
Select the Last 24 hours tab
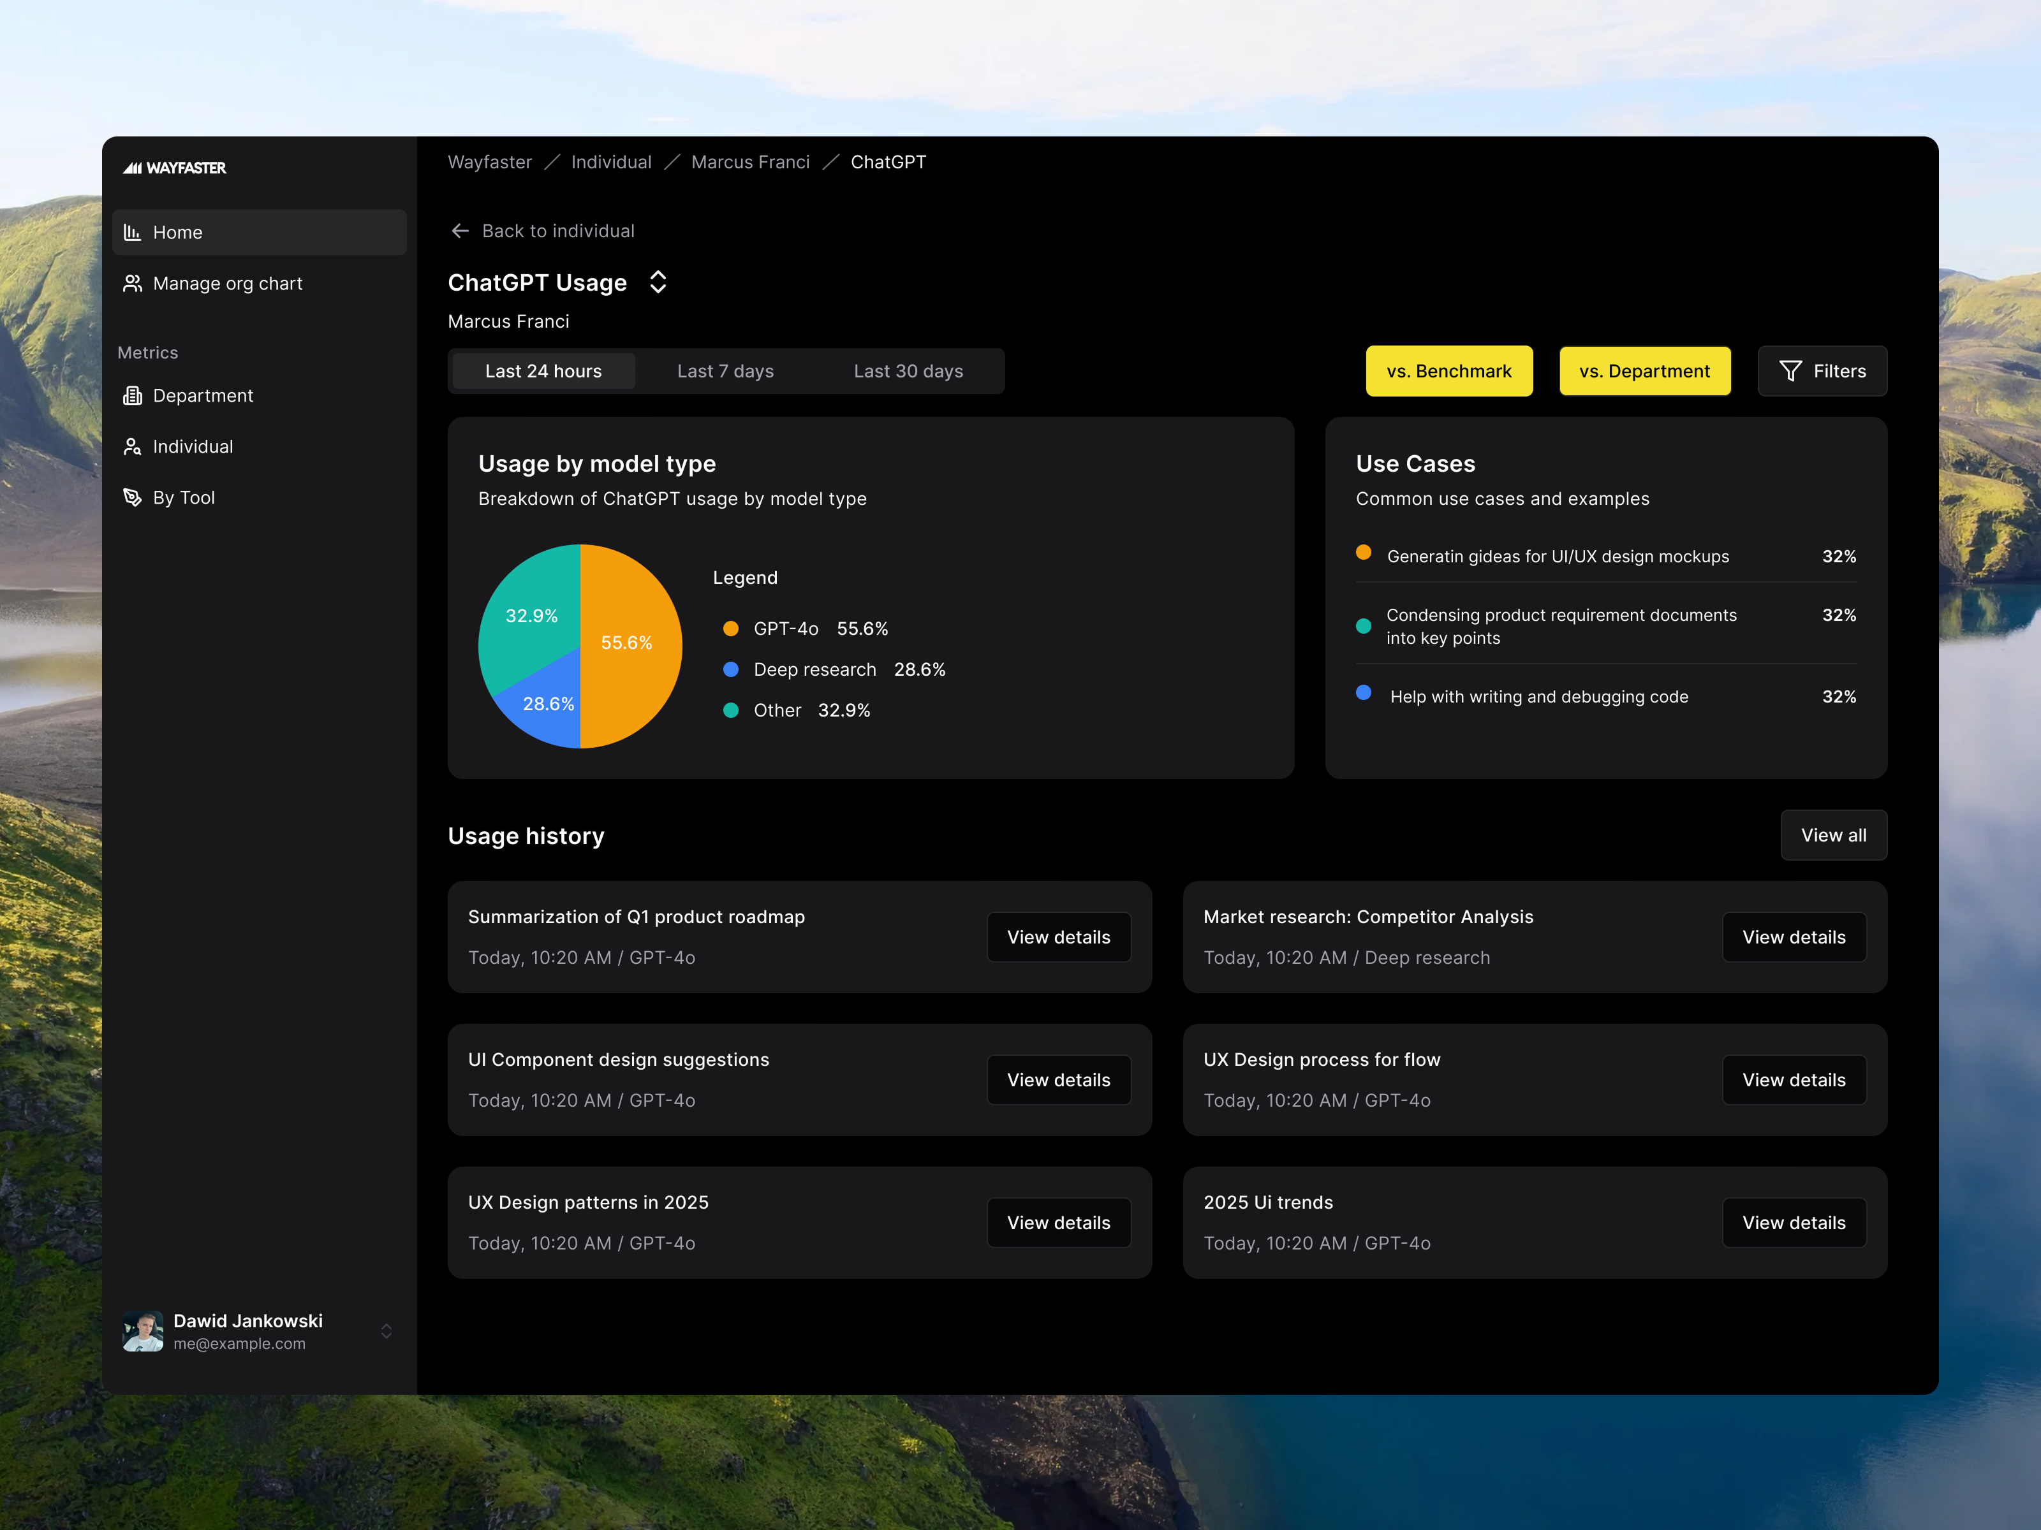tap(543, 371)
